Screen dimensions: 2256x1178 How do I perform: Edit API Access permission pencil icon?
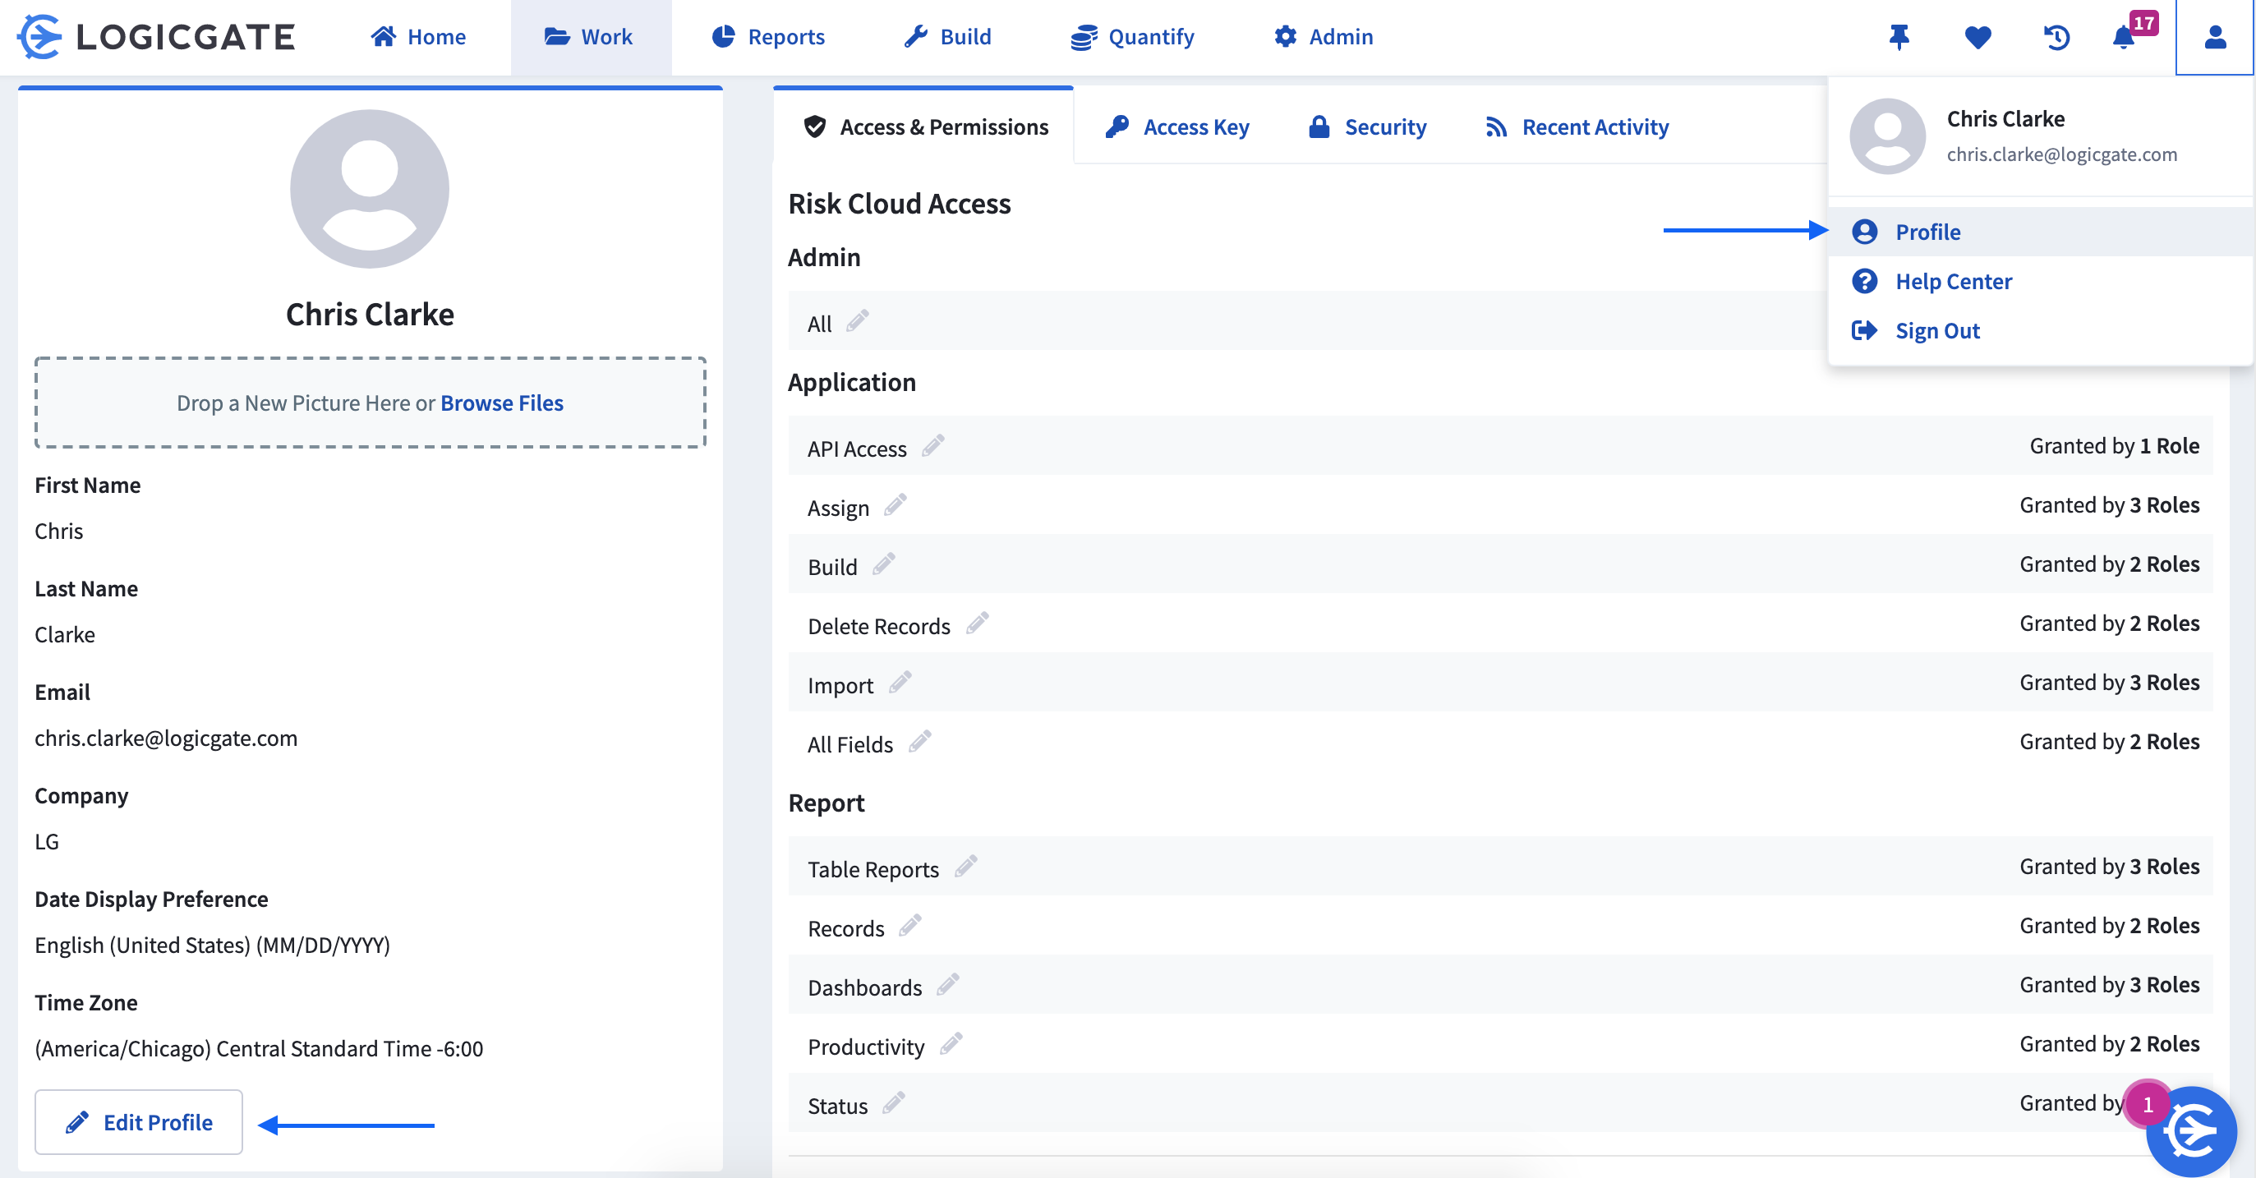coord(932,445)
